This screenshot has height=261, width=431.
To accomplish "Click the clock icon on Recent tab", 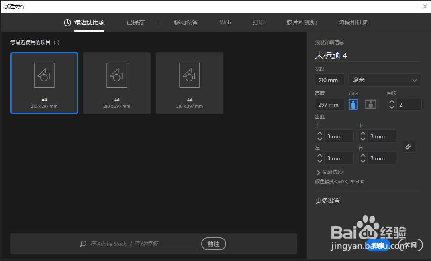I will point(67,22).
